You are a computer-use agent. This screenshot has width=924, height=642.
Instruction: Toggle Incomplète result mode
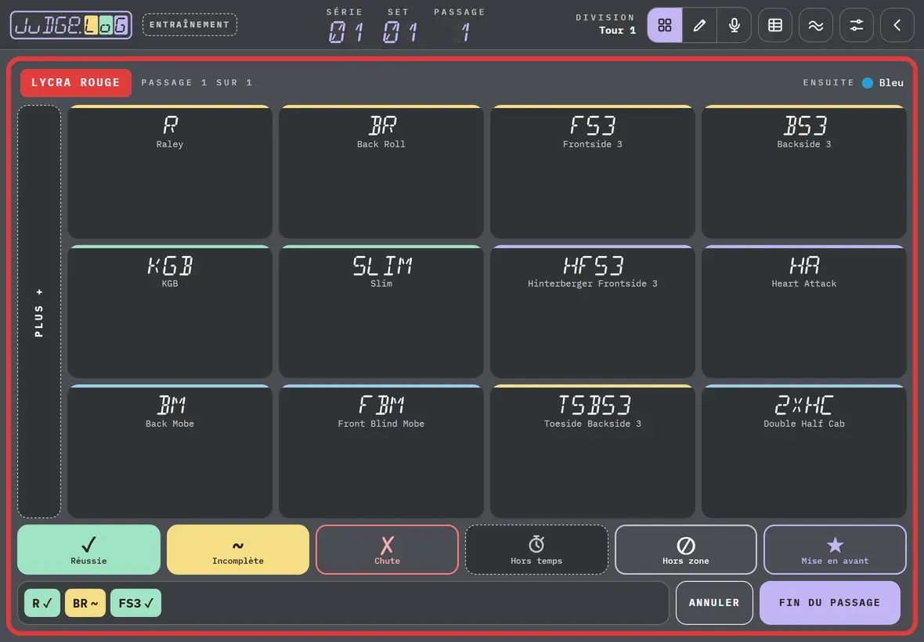[238, 550]
